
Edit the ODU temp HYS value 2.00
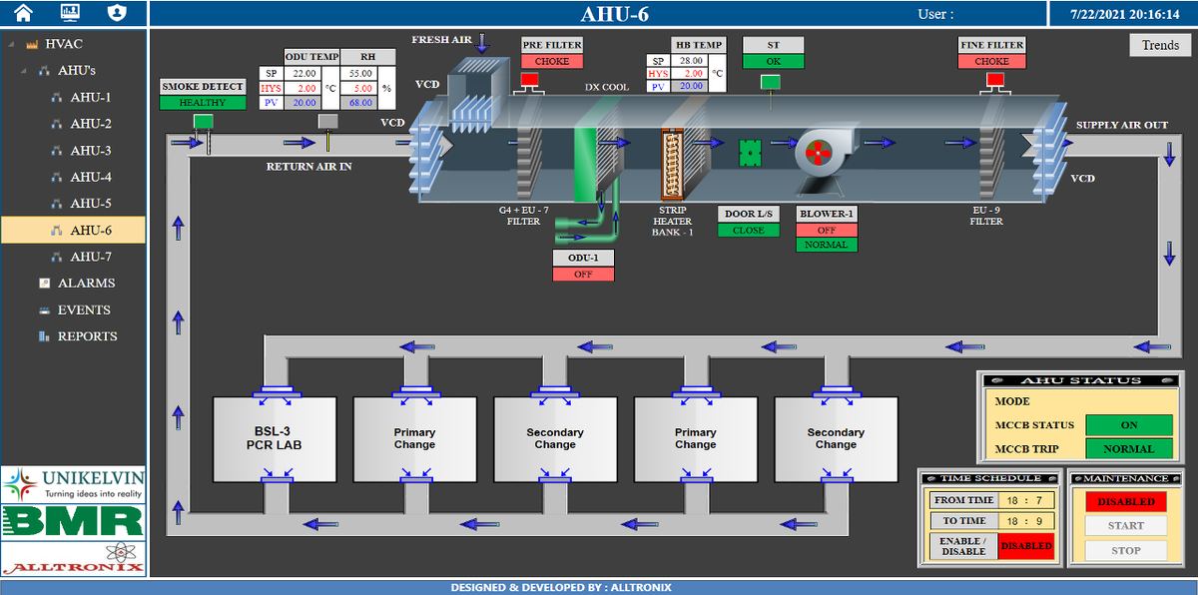point(302,88)
